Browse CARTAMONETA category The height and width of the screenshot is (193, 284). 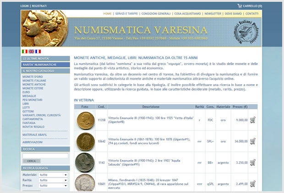[33, 119]
